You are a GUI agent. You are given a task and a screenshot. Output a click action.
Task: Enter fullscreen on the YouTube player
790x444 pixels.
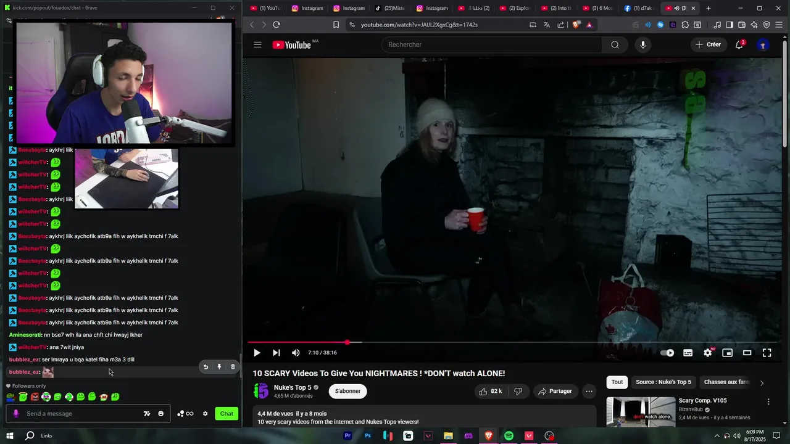click(x=767, y=353)
